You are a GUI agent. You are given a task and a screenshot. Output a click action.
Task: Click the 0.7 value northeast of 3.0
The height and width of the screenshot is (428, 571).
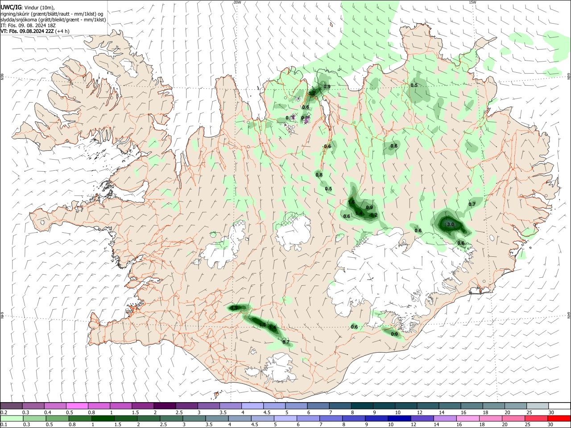click(x=472, y=204)
